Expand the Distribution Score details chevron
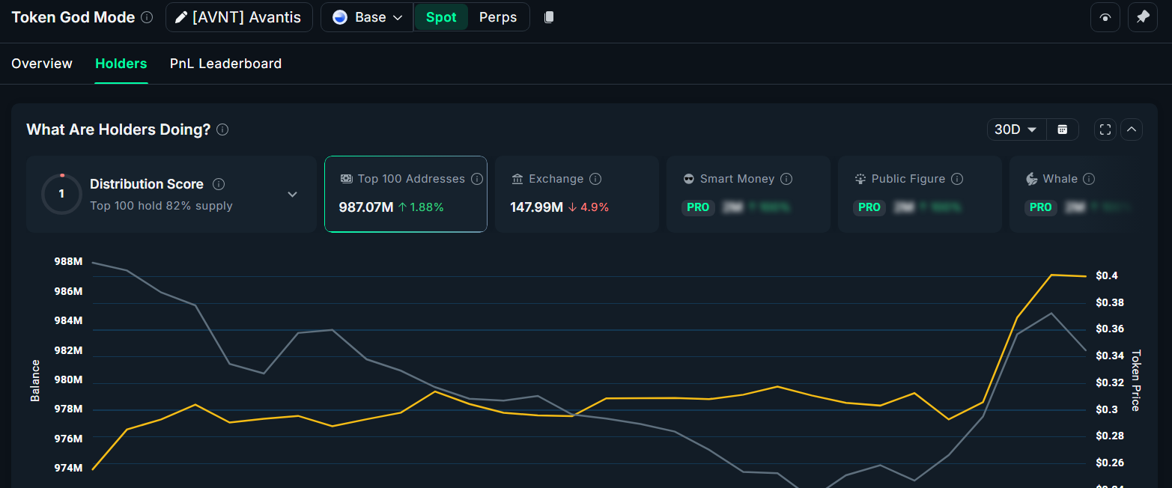Viewport: 1172px width, 488px height. 292,193
